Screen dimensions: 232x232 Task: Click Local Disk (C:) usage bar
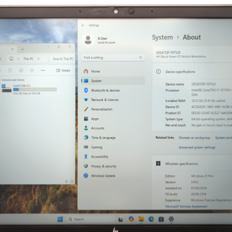35,89
